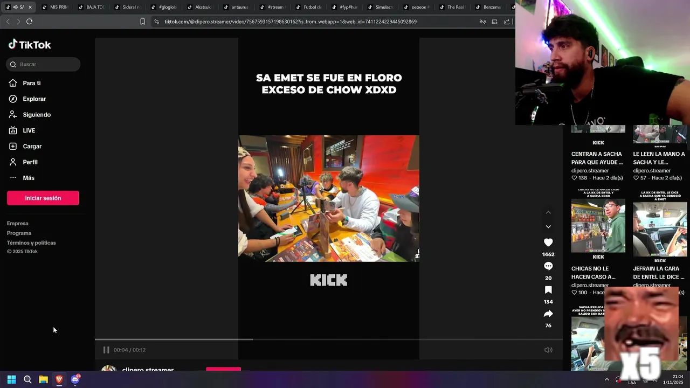The height and width of the screenshot is (388, 690).
Task: Mute the active tab's audio speaker icon
Action: point(15,7)
